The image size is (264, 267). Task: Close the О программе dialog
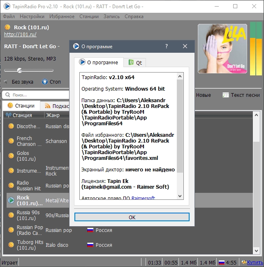click(185, 46)
